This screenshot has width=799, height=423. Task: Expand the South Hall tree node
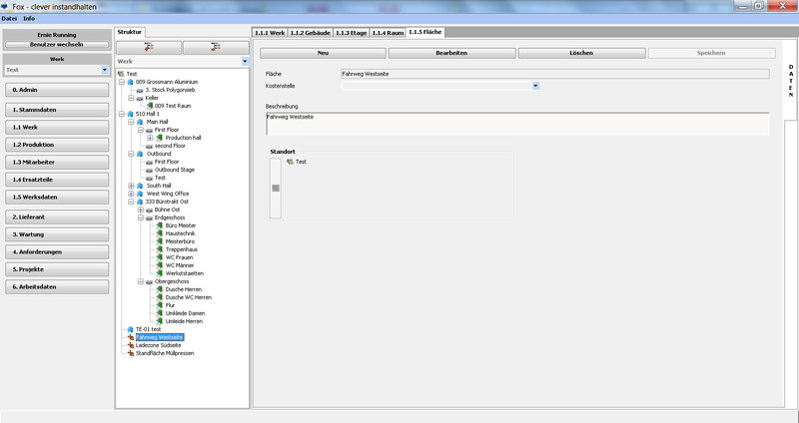click(131, 186)
